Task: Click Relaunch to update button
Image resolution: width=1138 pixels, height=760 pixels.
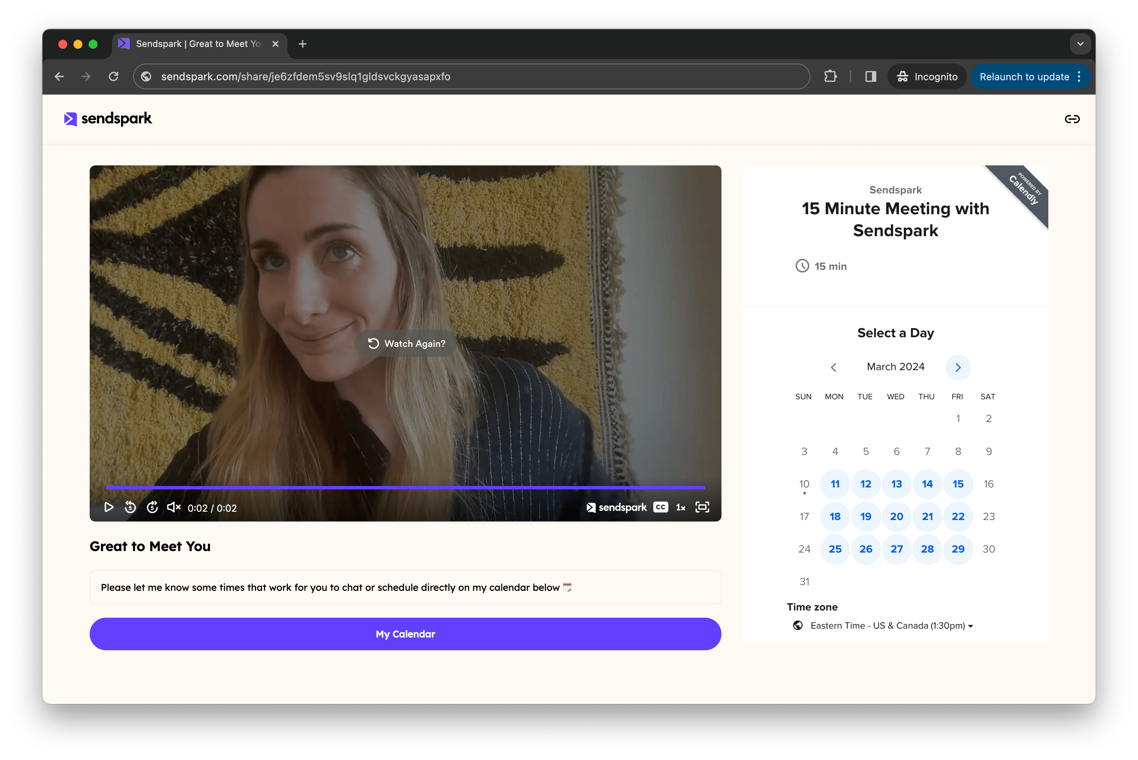Action: (1024, 76)
